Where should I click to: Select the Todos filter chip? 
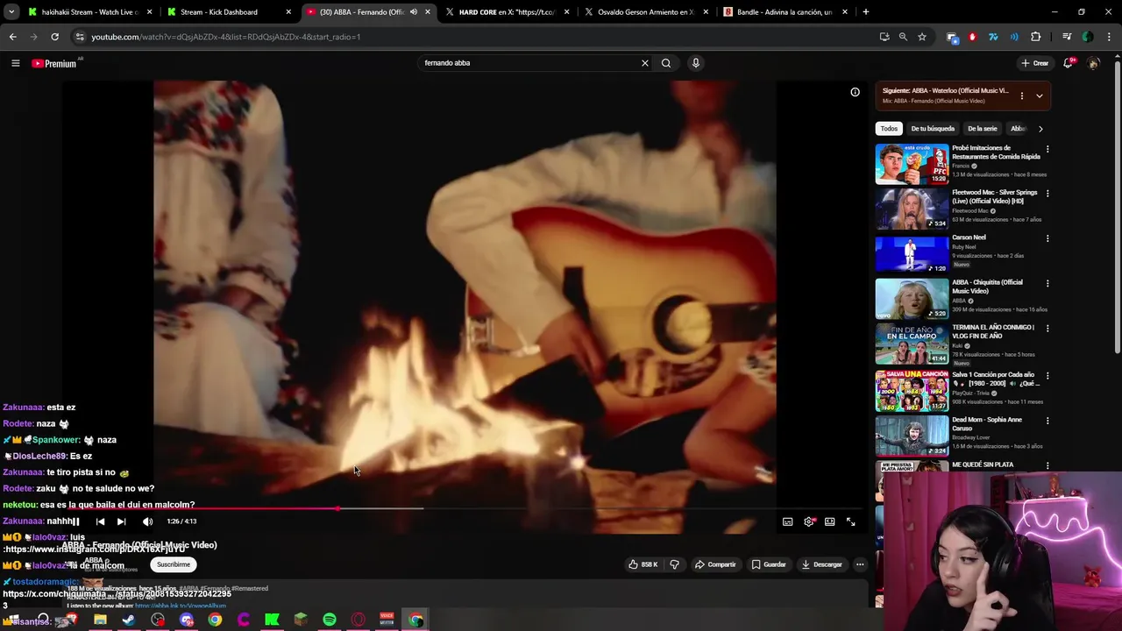coord(889,129)
